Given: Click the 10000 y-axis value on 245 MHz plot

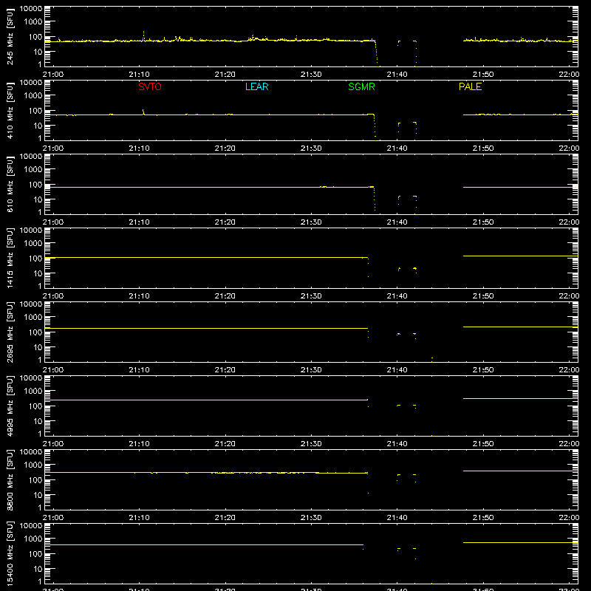Looking at the screenshot, I should (31, 9).
